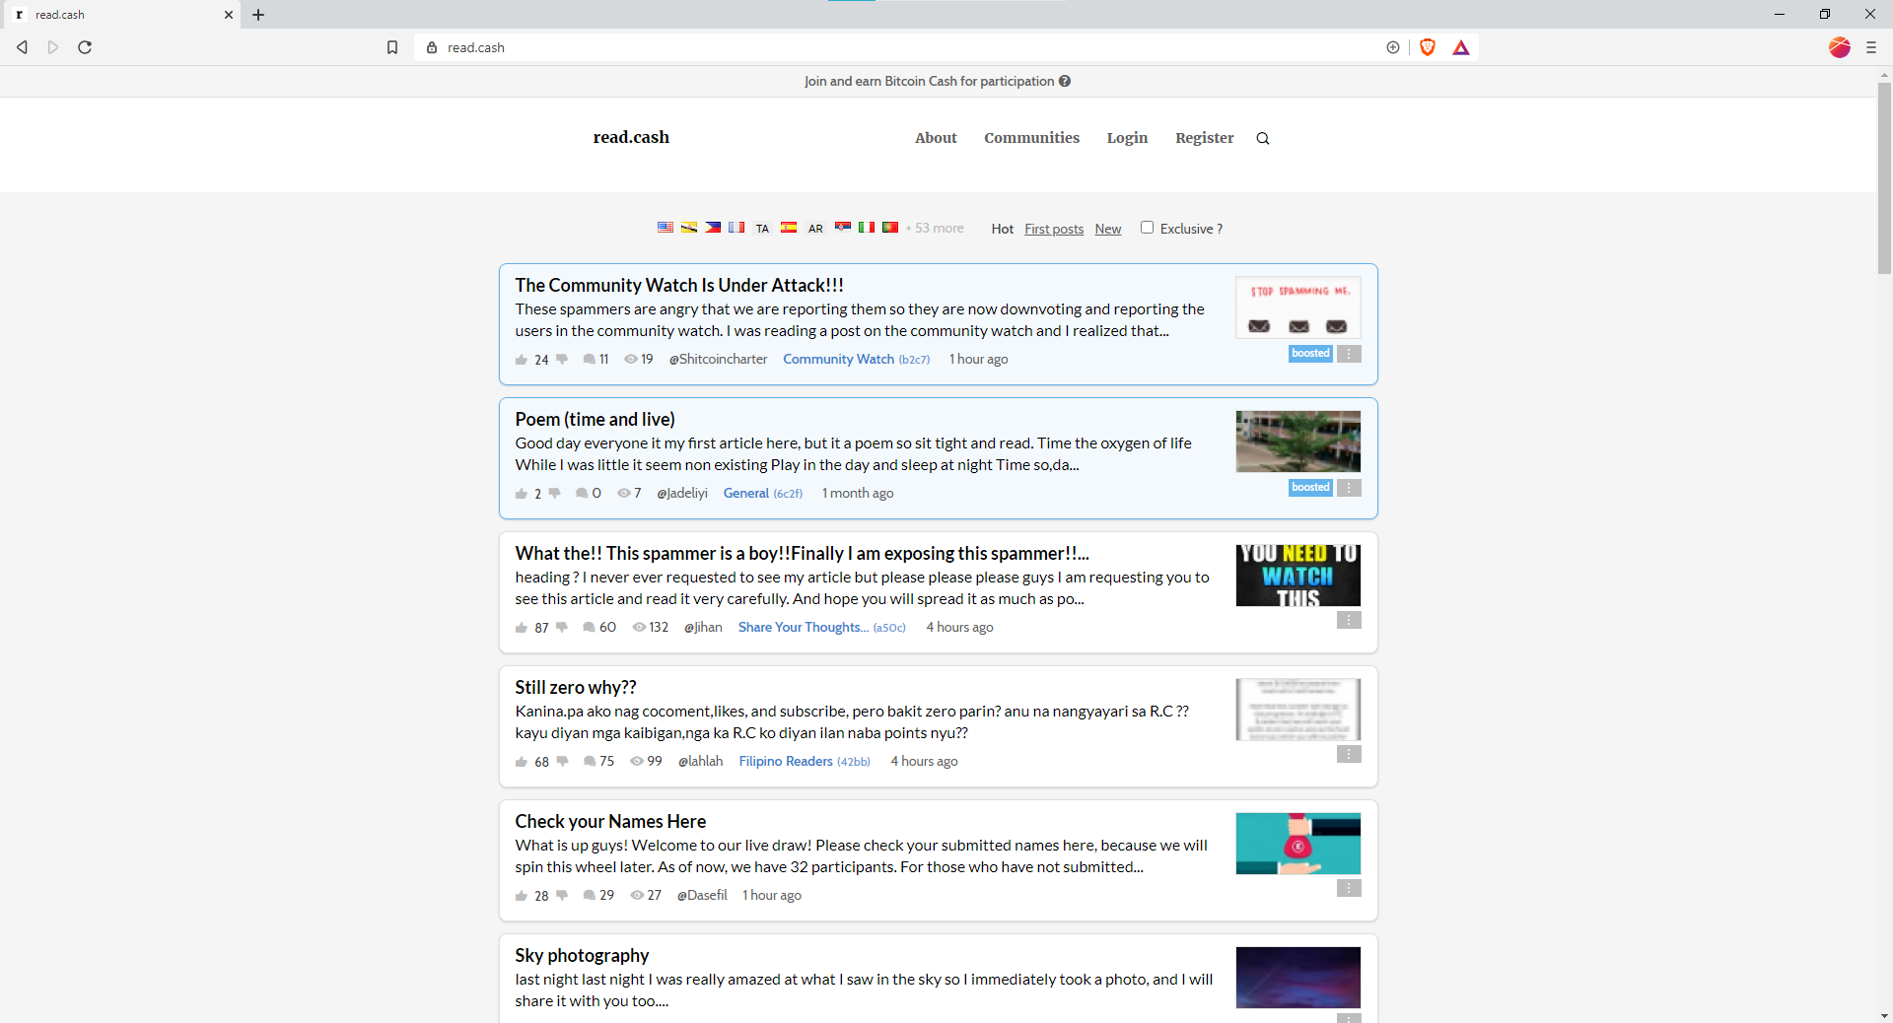Open options menu for Community Watch Under Attack post
Viewport: 1893px width, 1023px height.
point(1349,354)
